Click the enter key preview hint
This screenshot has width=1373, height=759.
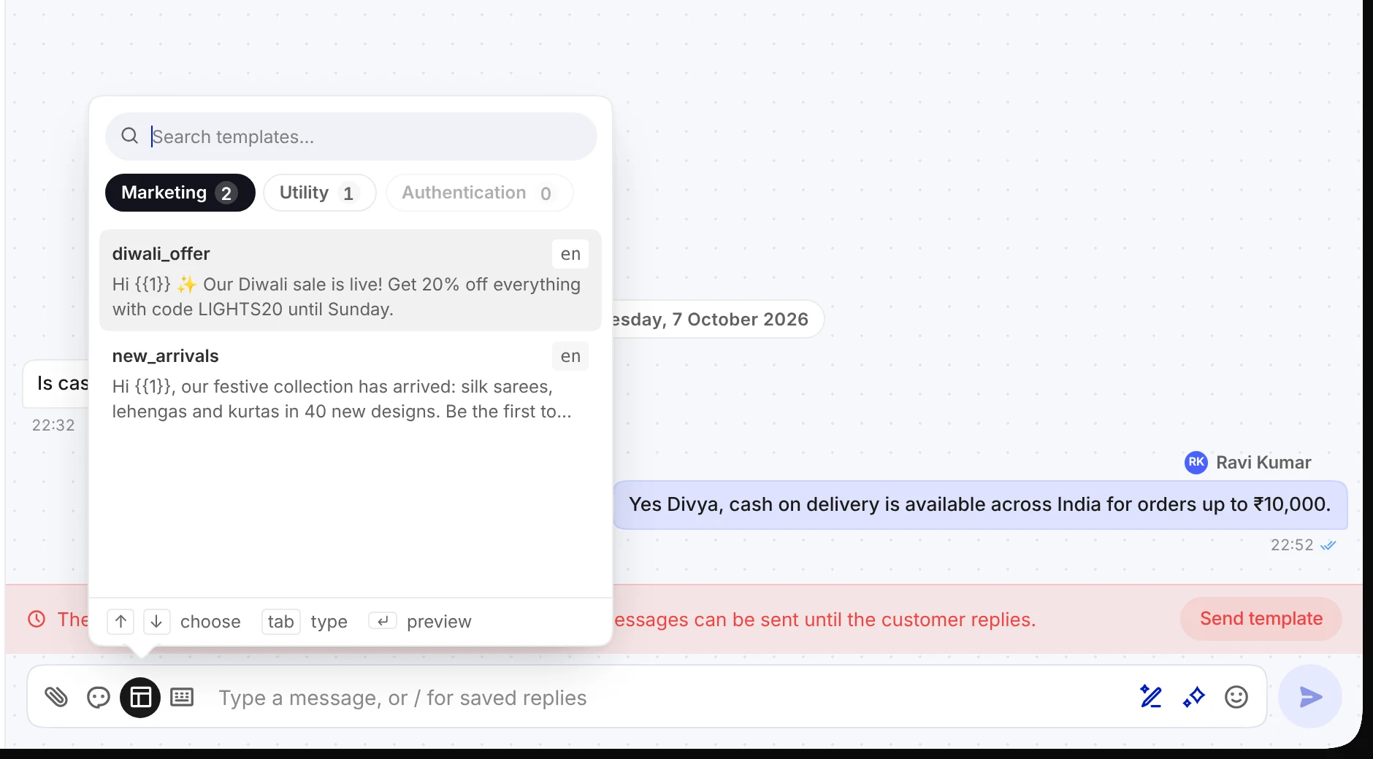coord(383,621)
